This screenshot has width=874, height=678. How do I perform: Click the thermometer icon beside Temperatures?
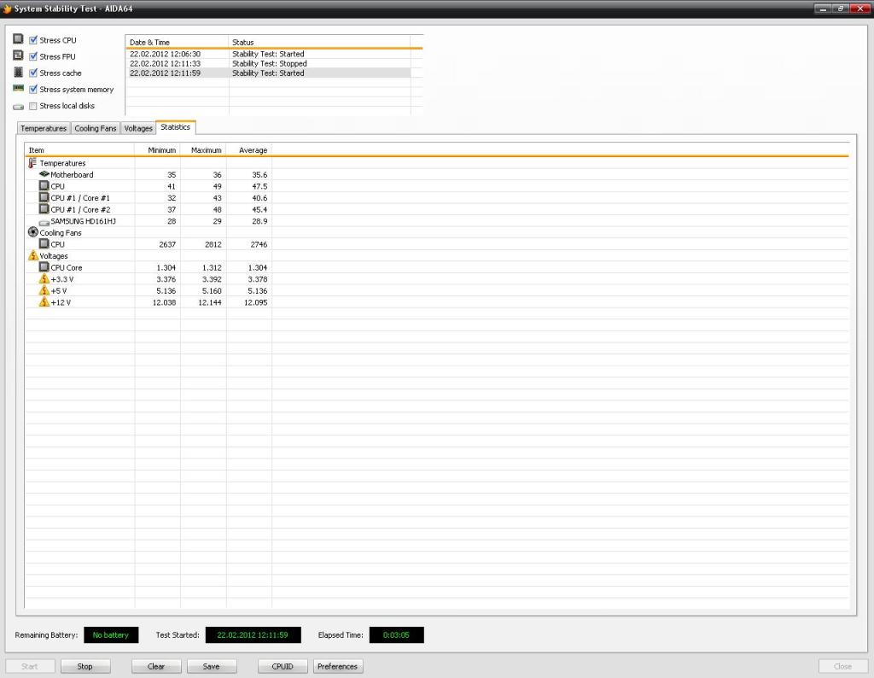tap(32, 163)
